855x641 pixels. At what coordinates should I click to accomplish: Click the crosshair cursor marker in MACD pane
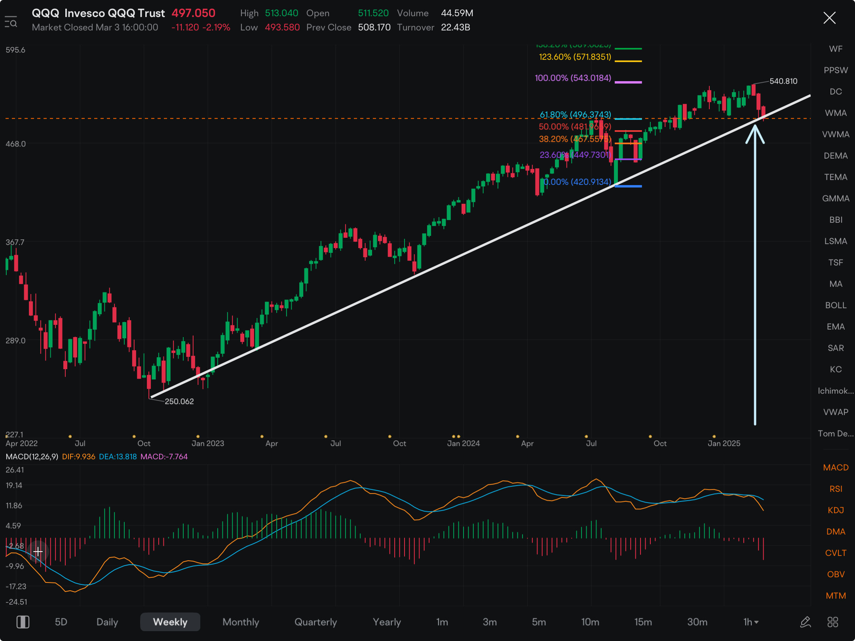pyautogui.click(x=38, y=551)
